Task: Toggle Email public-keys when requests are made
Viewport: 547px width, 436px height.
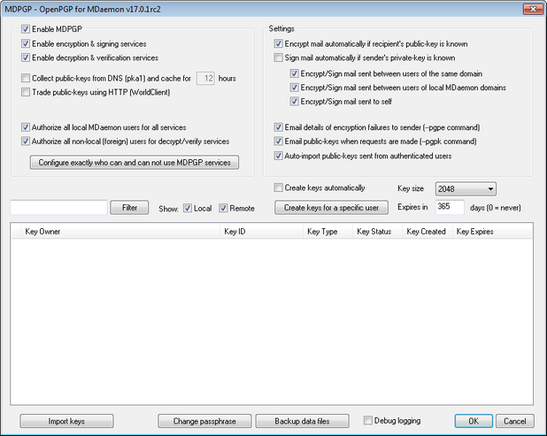Action: (x=278, y=142)
